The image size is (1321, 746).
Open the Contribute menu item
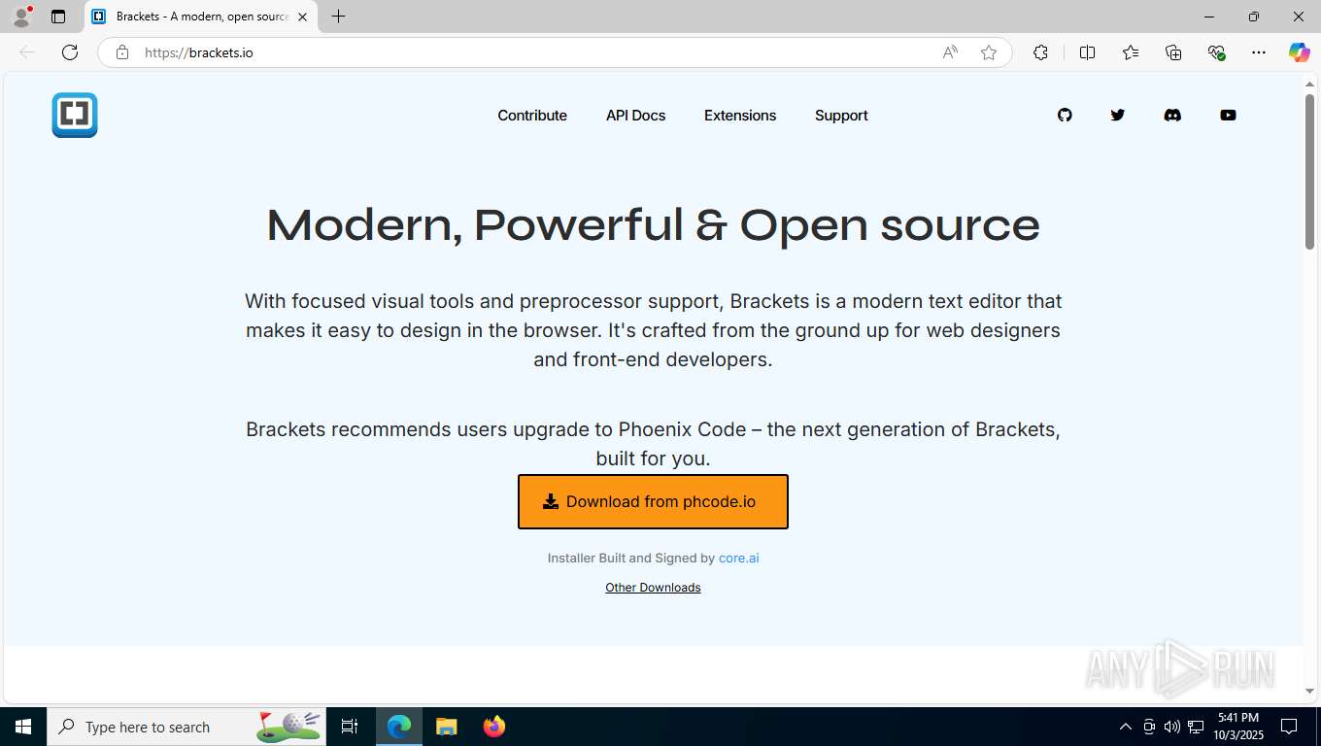pos(532,115)
